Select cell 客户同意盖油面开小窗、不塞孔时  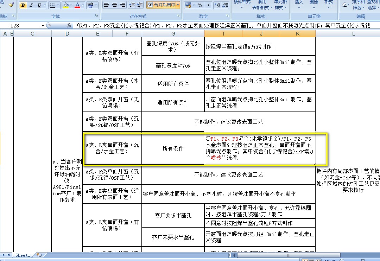pos(228,194)
